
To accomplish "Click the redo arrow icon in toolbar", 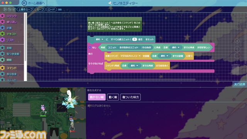I will pyautogui.click(x=14, y=9).
